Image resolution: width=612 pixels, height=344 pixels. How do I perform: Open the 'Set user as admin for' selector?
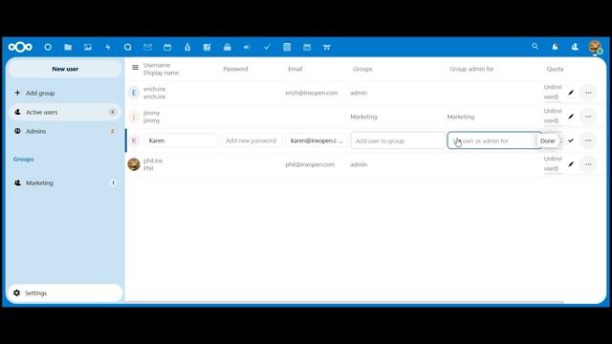tap(494, 140)
